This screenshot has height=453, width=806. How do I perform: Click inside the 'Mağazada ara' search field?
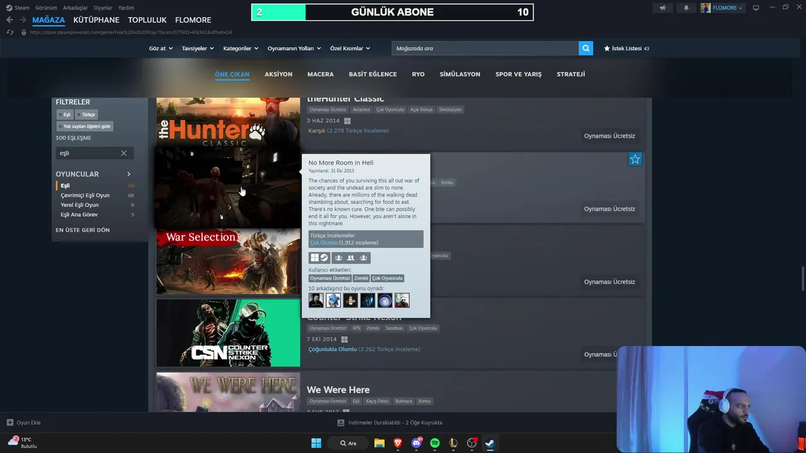coord(485,48)
